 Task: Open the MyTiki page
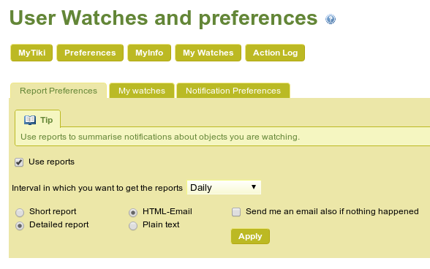click(x=31, y=53)
